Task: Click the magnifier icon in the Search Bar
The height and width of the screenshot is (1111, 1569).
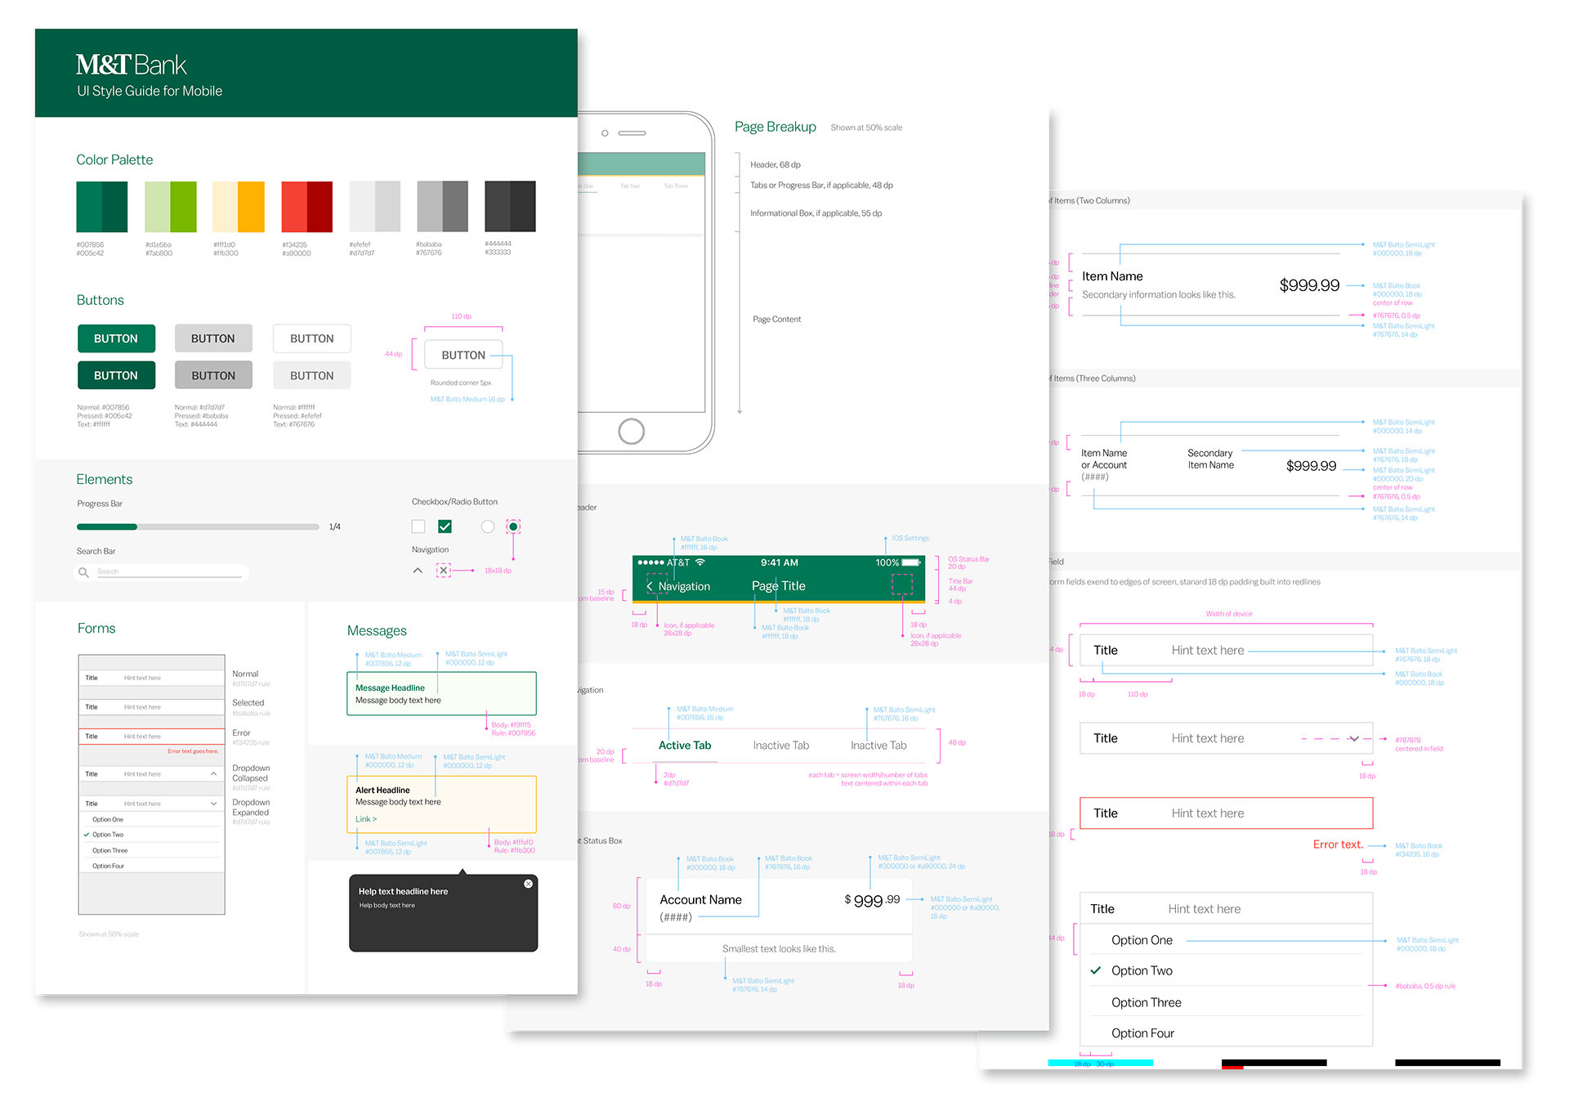Action: [83, 573]
